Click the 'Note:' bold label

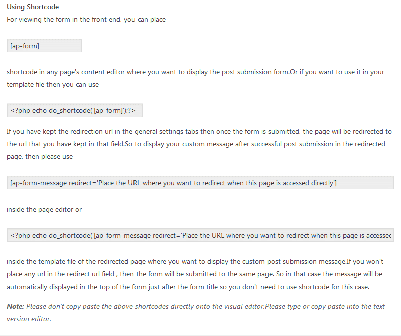[x=15, y=306]
